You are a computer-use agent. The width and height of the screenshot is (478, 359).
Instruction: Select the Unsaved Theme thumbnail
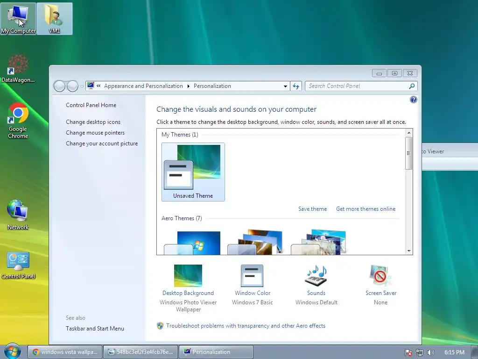(x=193, y=172)
